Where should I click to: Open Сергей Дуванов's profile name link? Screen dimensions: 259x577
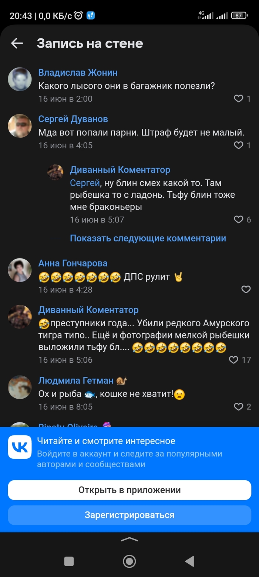click(x=73, y=119)
